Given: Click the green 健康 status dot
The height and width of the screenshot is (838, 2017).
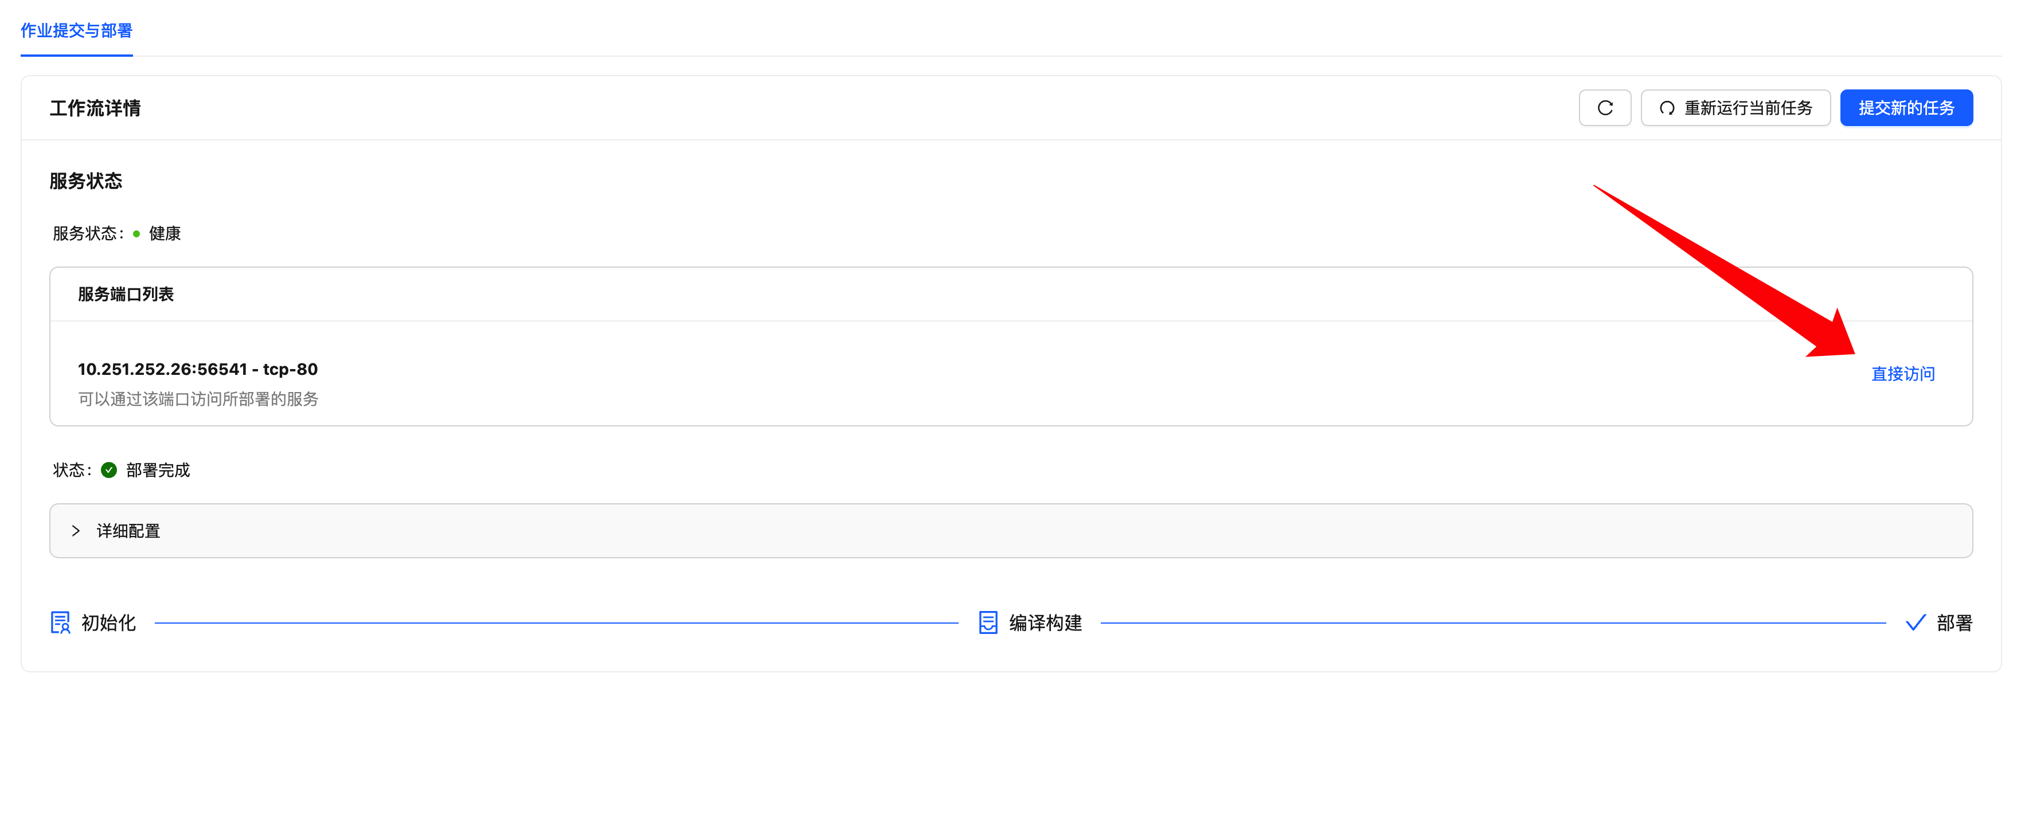Looking at the screenshot, I should (136, 234).
